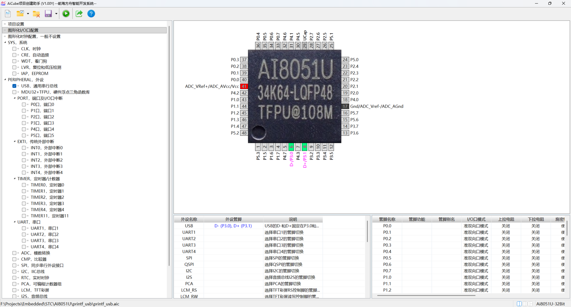Image resolution: width=571 pixels, height=307 pixels.
Task: Open the dropdown arrow next to the save icon
Action: [56, 14]
